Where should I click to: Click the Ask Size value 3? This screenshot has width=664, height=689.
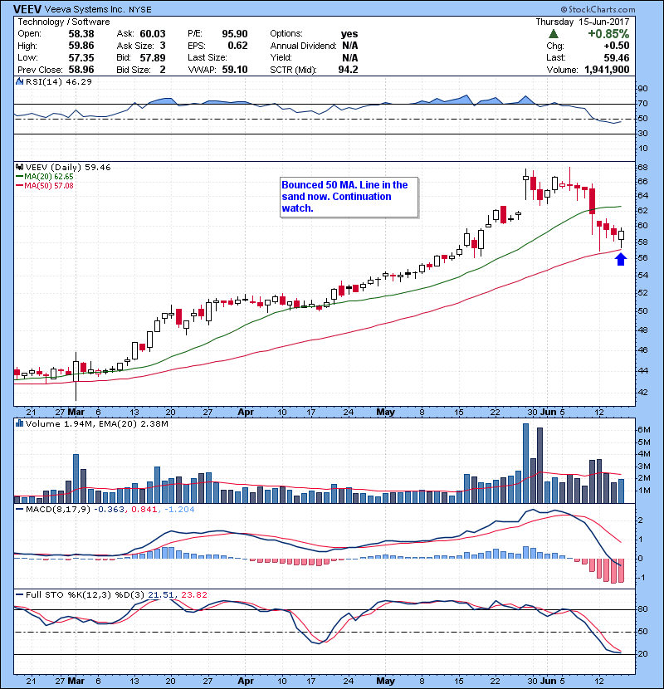[x=163, y=46]
